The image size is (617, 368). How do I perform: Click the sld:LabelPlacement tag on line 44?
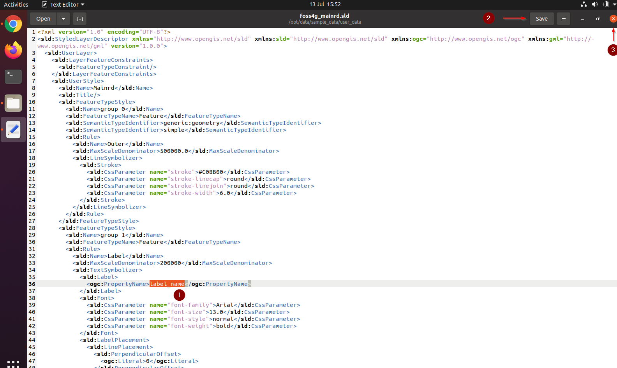(115, 340)
